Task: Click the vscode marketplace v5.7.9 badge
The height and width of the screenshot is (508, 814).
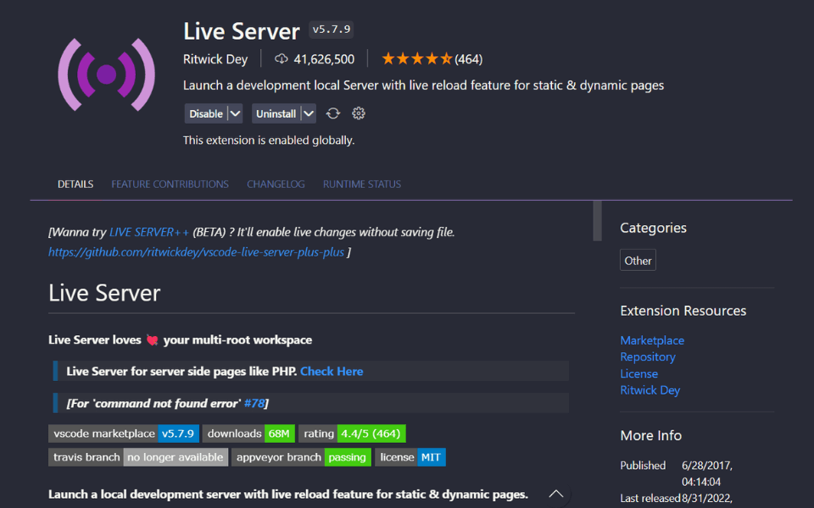Action: tap(124, 433)
